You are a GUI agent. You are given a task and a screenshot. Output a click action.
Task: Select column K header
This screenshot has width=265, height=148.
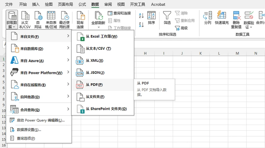pos(200,53)
